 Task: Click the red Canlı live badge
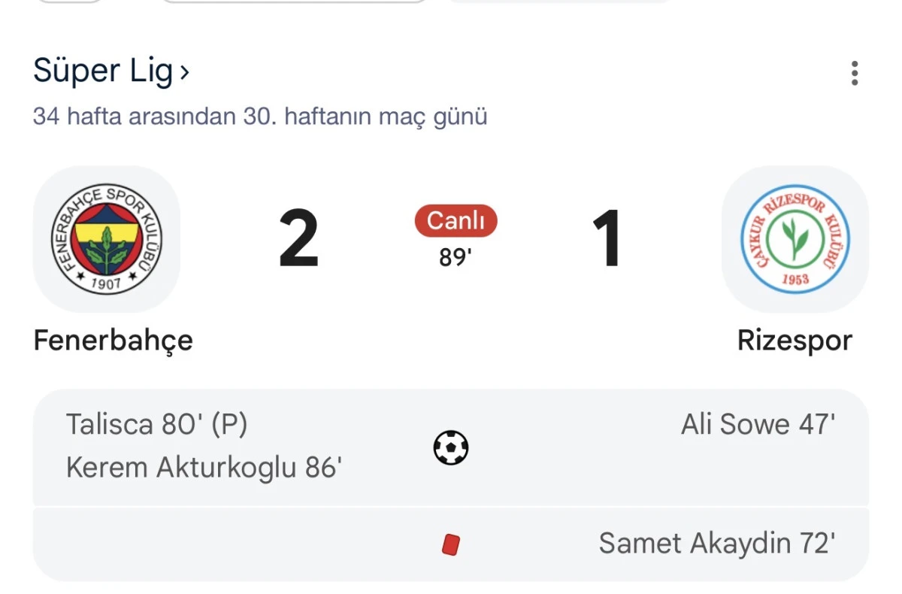tap(456, 221)
